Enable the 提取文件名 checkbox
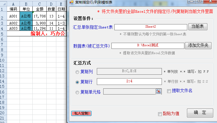Screen dimensions: 217x123 pos(169,91)
